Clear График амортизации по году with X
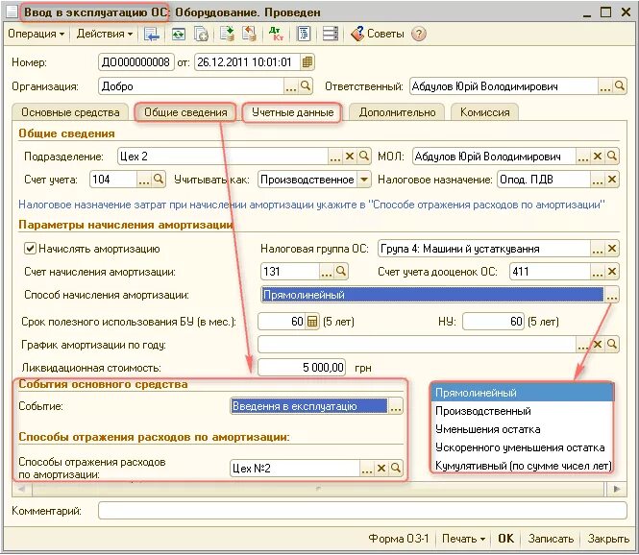The height and width of the screenshot is (555, 639). pos(598,345)
